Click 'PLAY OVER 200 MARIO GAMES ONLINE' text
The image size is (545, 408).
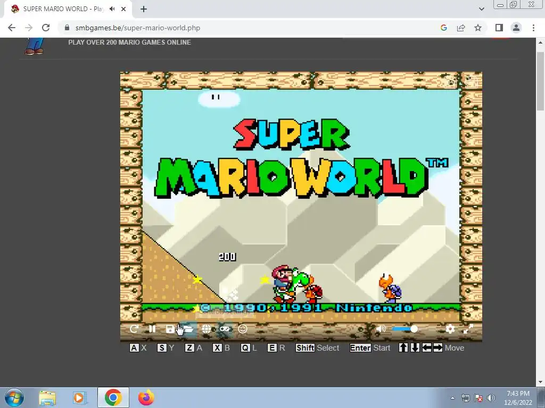coord(129,42)
